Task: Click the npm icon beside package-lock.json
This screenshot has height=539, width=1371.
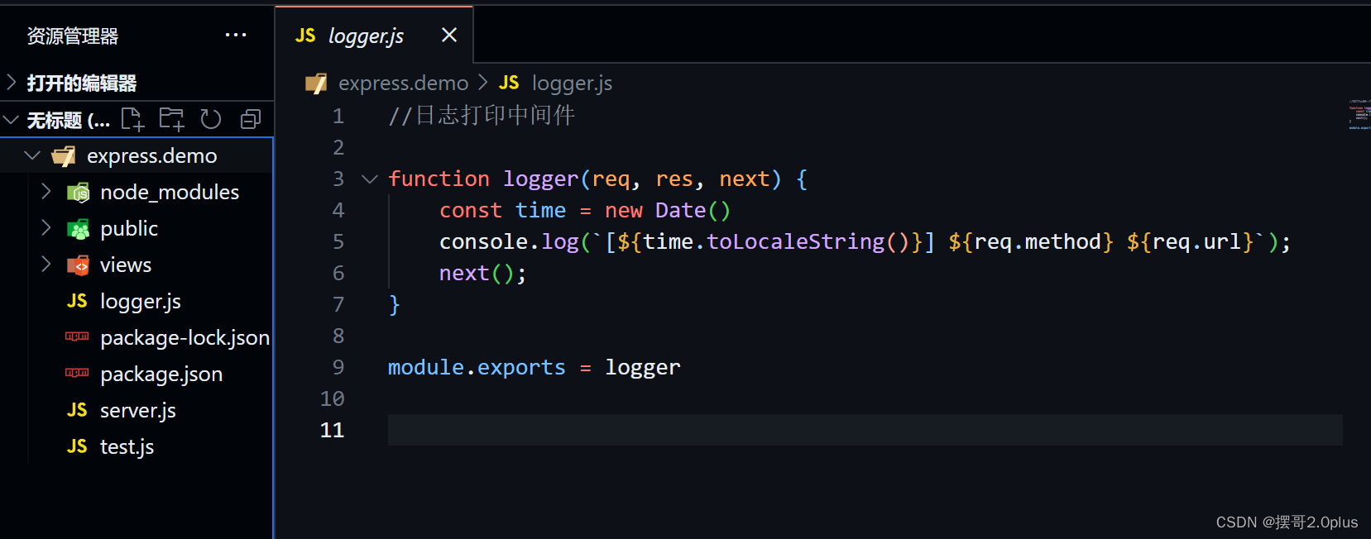Action: 77,336
